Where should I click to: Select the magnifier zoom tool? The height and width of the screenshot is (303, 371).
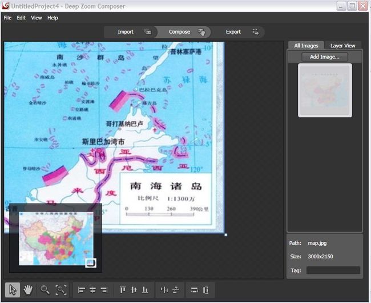[x=45, y=290]
